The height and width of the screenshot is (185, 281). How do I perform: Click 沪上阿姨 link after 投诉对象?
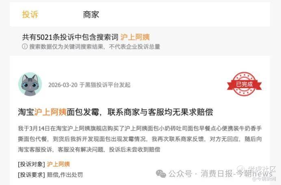click(58, 164)
